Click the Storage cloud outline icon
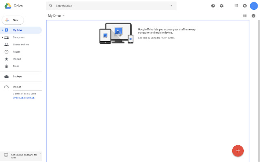 click(6, 87)
